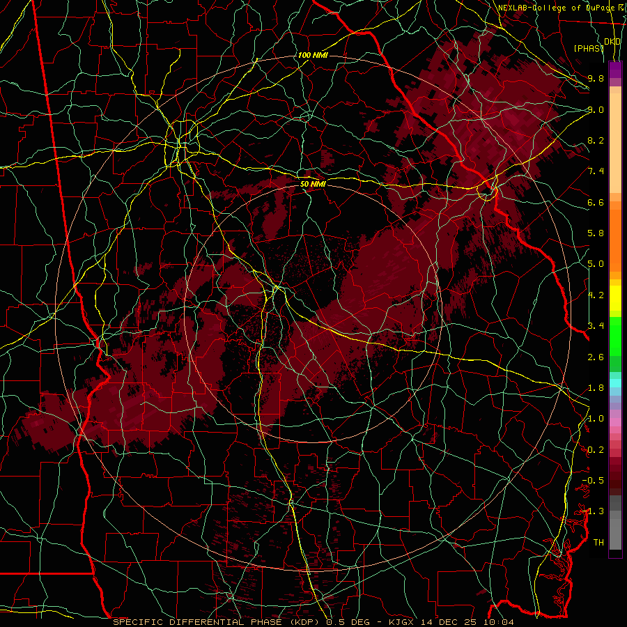Click the 100 NMI range ring label

click(x=313, y=55)
